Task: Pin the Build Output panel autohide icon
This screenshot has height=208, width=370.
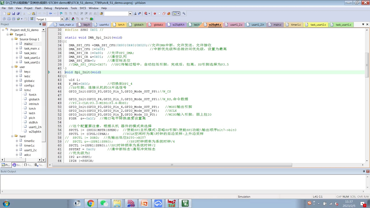Action: pos(364,171)
